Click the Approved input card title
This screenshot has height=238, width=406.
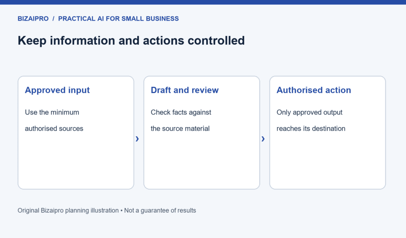57,90
